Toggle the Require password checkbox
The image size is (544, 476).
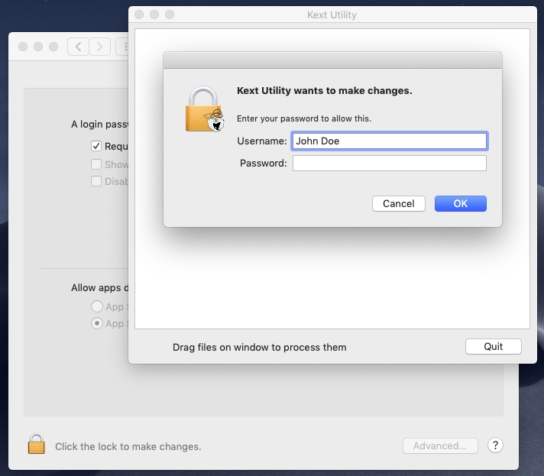pyautogui.click(x=96, y=146)
